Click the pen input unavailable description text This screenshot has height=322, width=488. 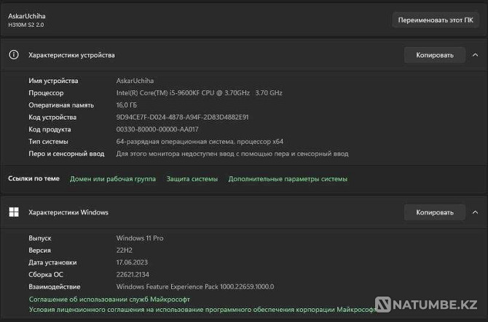click(x=232, y=153)
